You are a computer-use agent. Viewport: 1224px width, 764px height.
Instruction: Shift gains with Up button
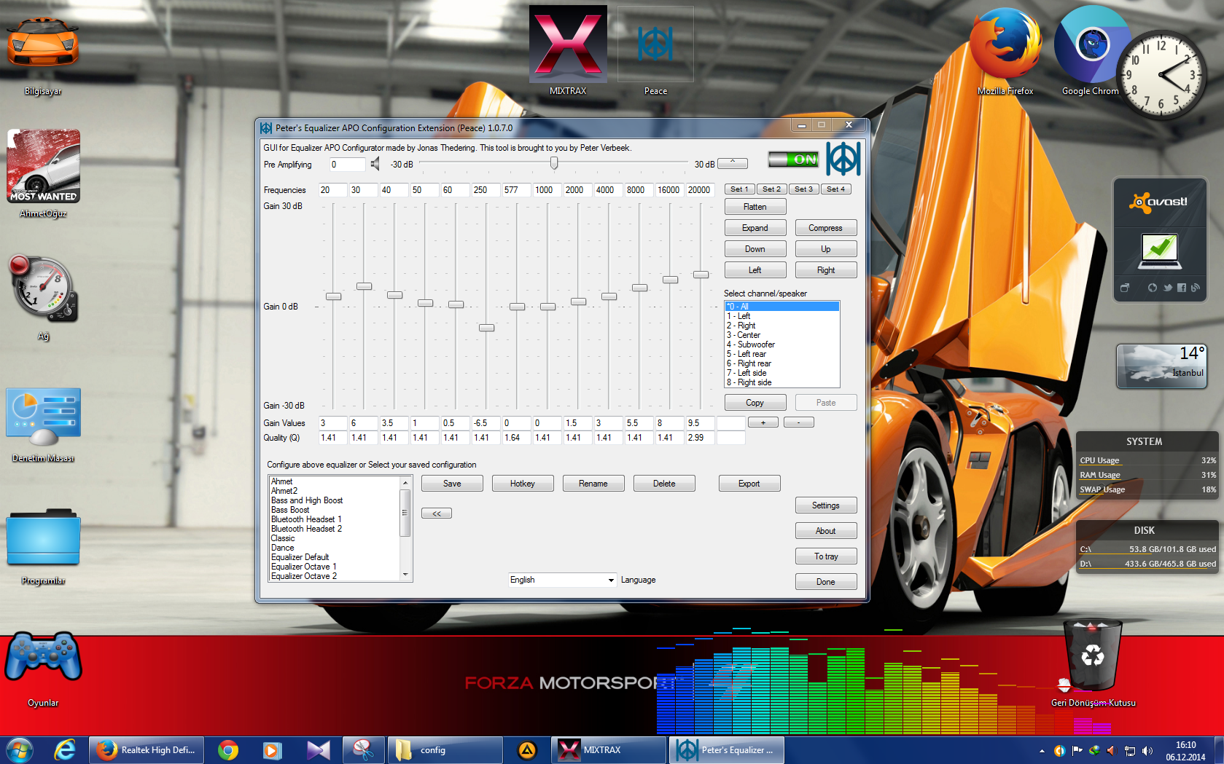coord(825,249)
